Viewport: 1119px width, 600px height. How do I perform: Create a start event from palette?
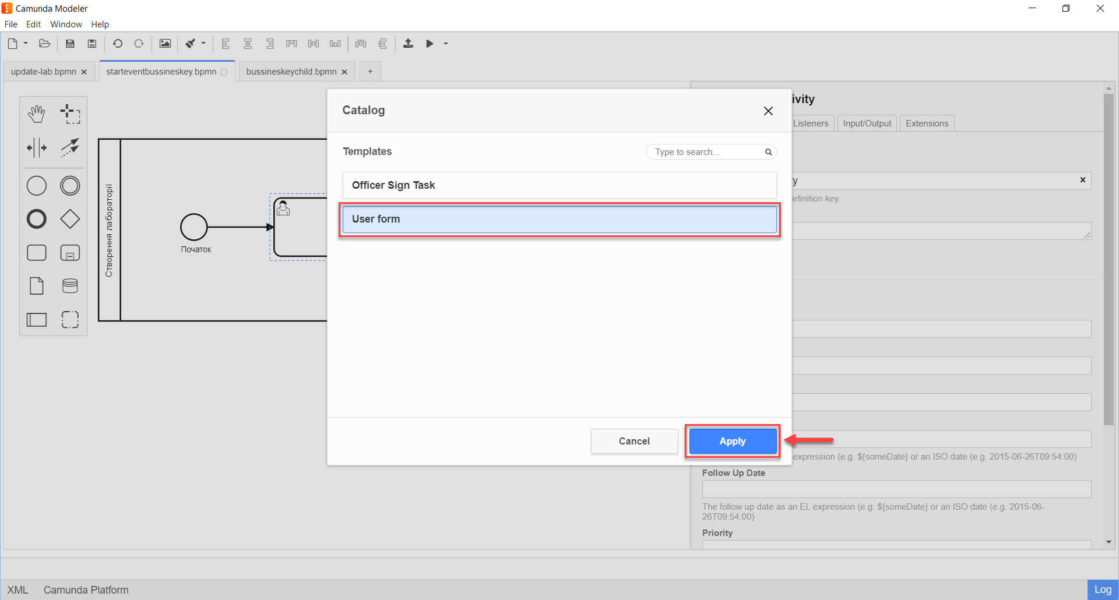37,186
